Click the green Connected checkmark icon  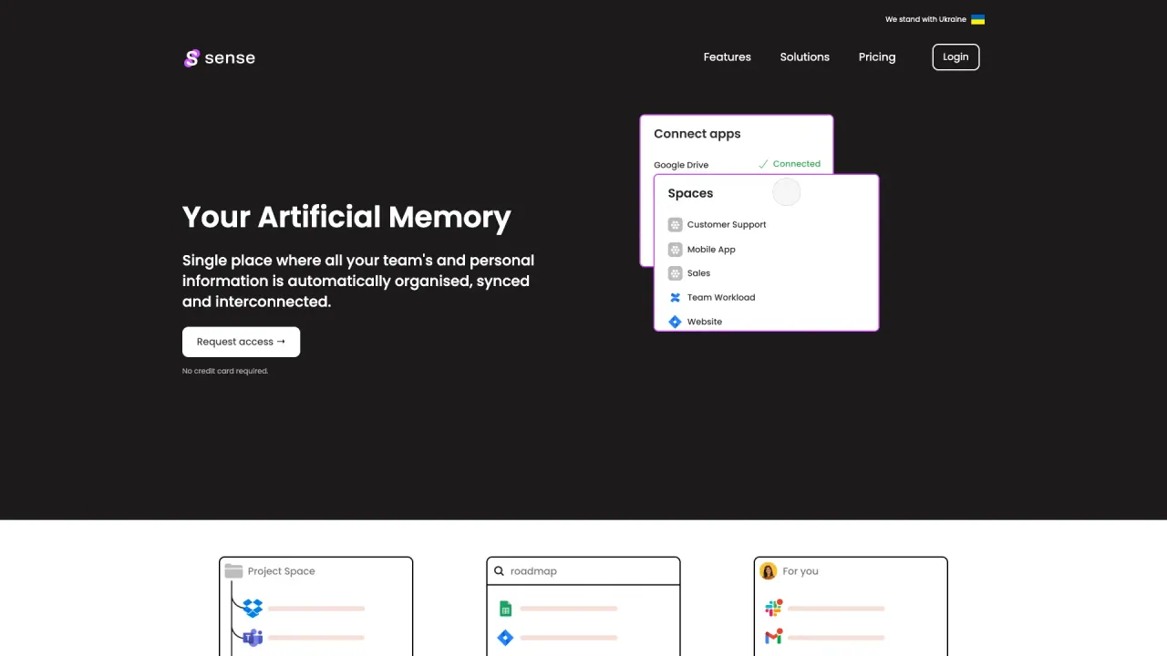point(763,164)
